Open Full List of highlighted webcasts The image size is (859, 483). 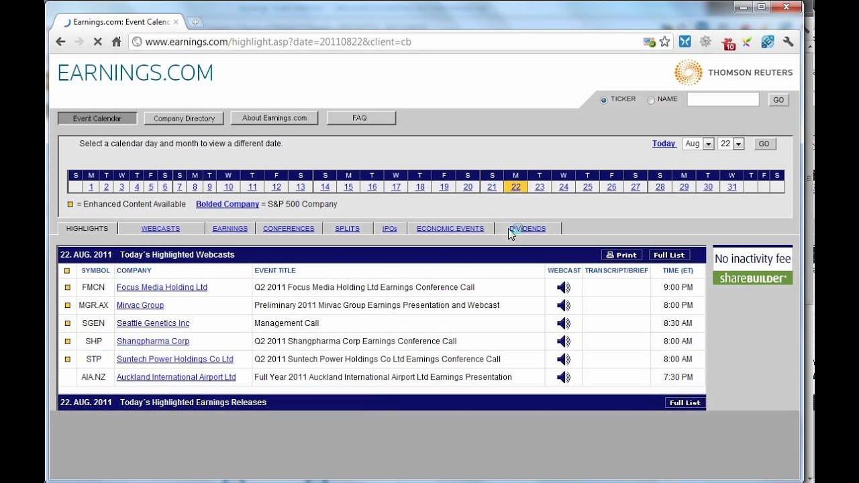669,255
